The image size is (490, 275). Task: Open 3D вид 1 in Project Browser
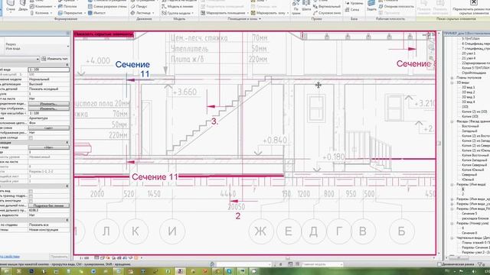tap(469, 88)
